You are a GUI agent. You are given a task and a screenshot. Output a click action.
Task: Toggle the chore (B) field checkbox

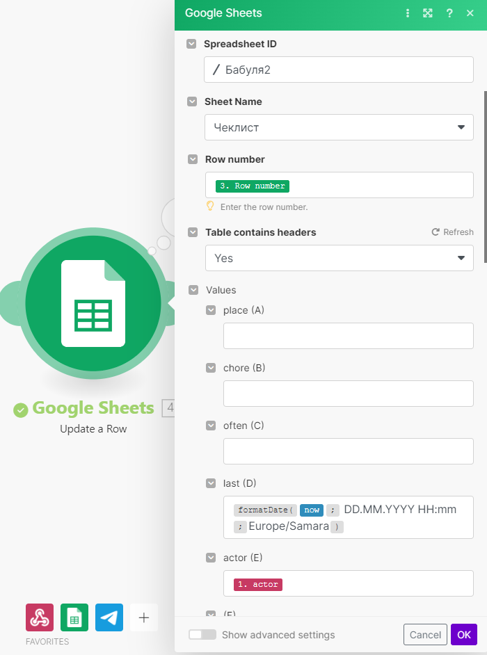point(211,368)
